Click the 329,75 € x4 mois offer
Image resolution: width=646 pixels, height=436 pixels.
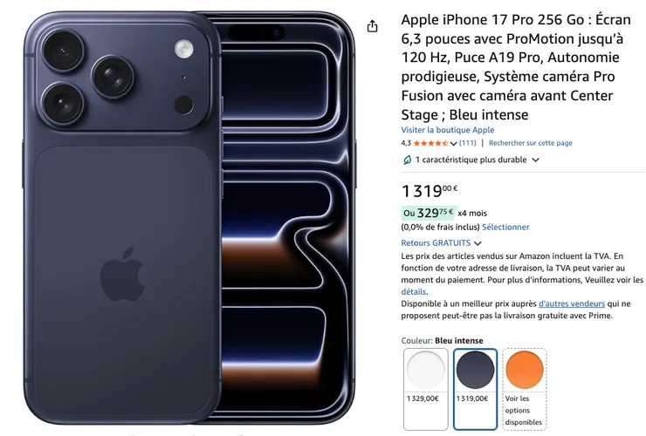coord(445,213)
